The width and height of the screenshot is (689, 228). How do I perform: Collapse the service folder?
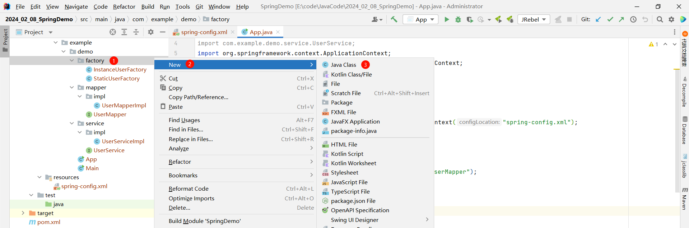(x=72, y=123)
